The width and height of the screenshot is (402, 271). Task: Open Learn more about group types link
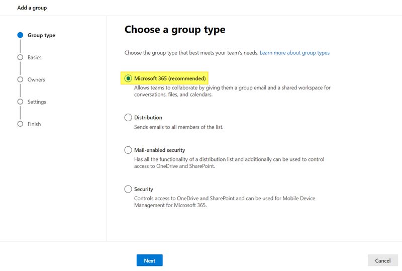294,53
